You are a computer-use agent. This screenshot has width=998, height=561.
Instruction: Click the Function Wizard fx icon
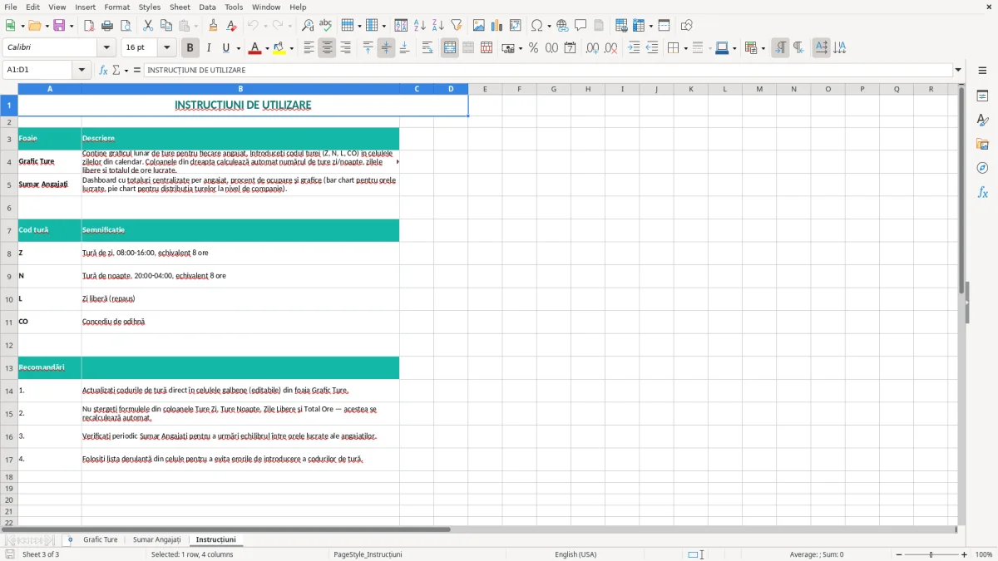[104, 71]
